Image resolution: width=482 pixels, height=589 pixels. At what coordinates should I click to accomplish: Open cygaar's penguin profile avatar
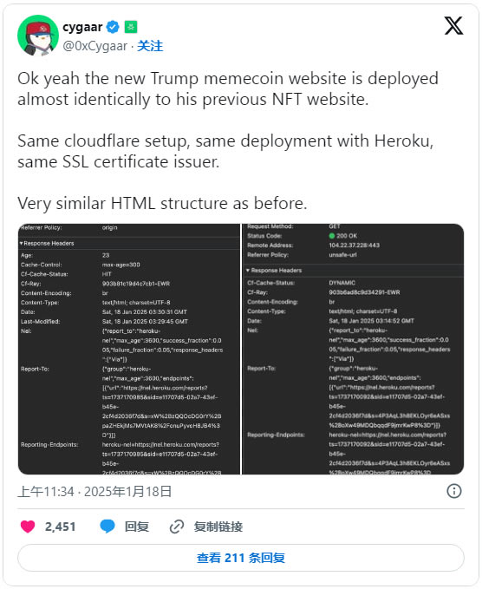tap(38, 36)
